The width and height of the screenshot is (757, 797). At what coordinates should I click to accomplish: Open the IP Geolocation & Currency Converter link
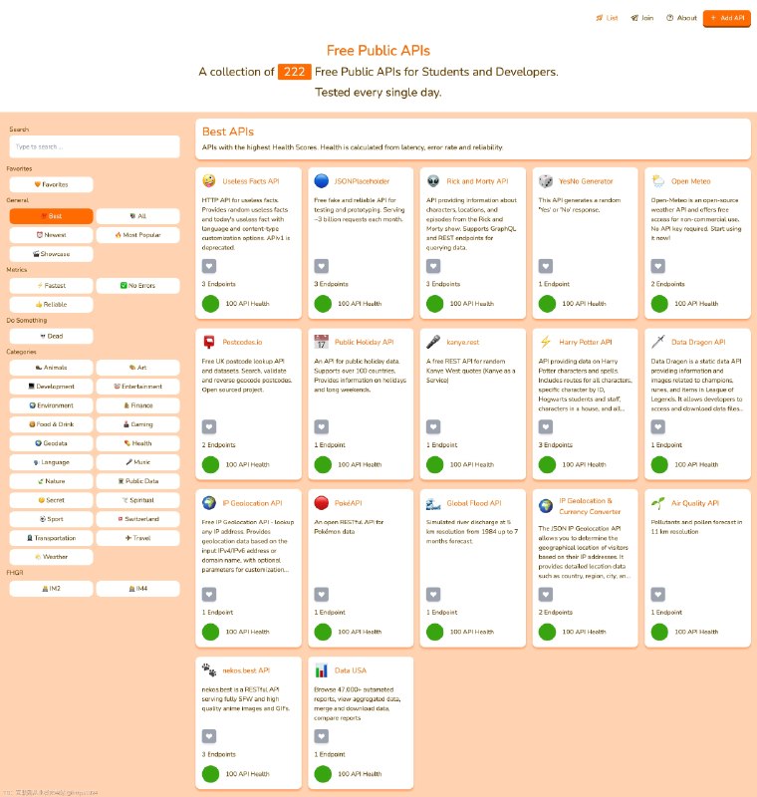[590, 506]
